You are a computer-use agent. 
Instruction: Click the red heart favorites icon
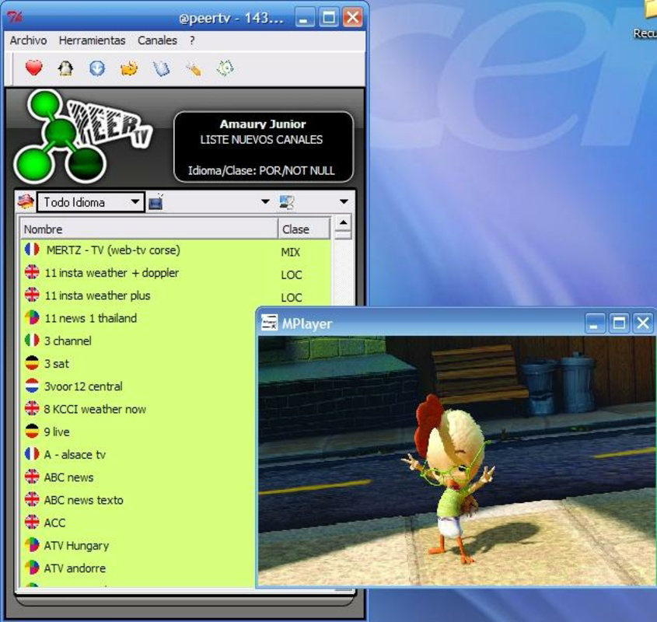[x=34, y=68]
